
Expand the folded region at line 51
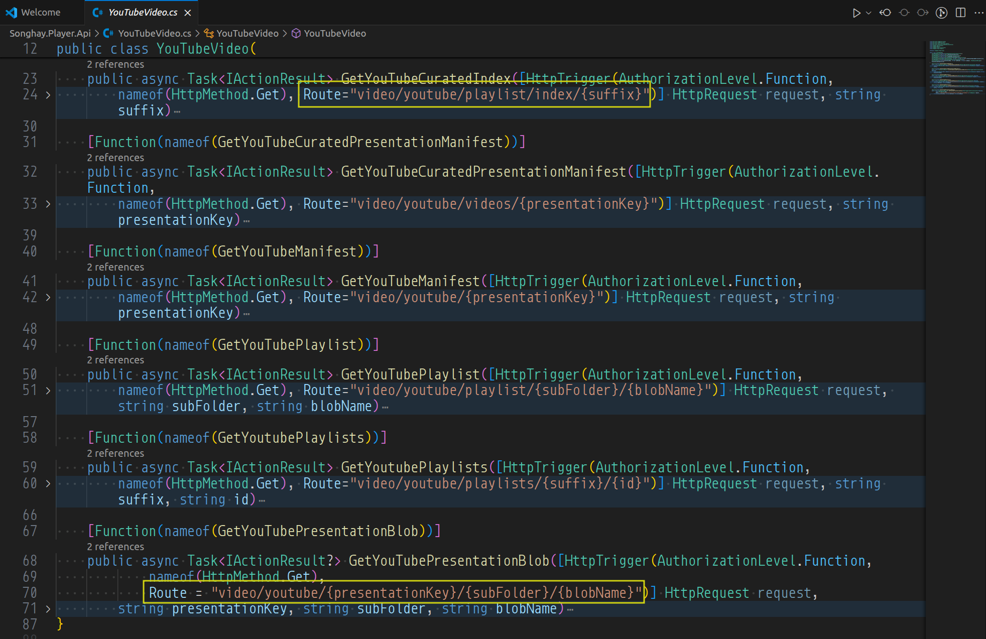48,391
